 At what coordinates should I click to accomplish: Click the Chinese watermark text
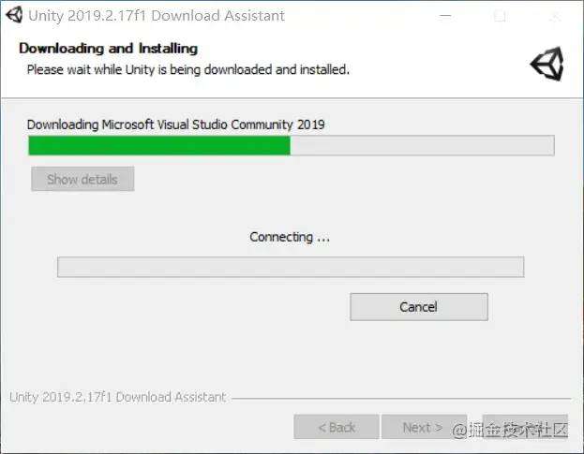click(510, 431)
